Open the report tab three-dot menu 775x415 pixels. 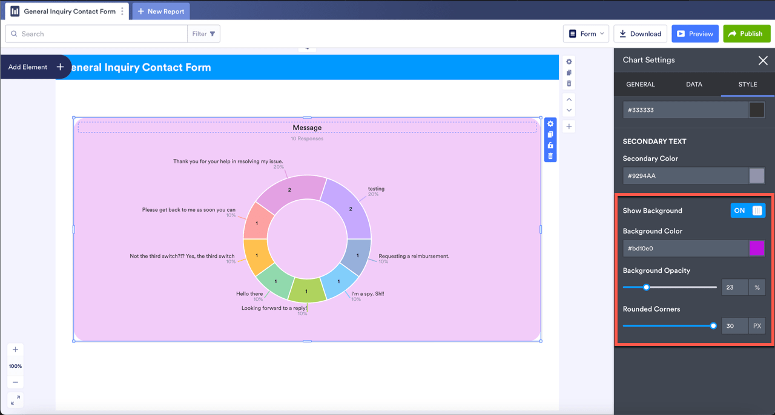[x=122, y=11]
